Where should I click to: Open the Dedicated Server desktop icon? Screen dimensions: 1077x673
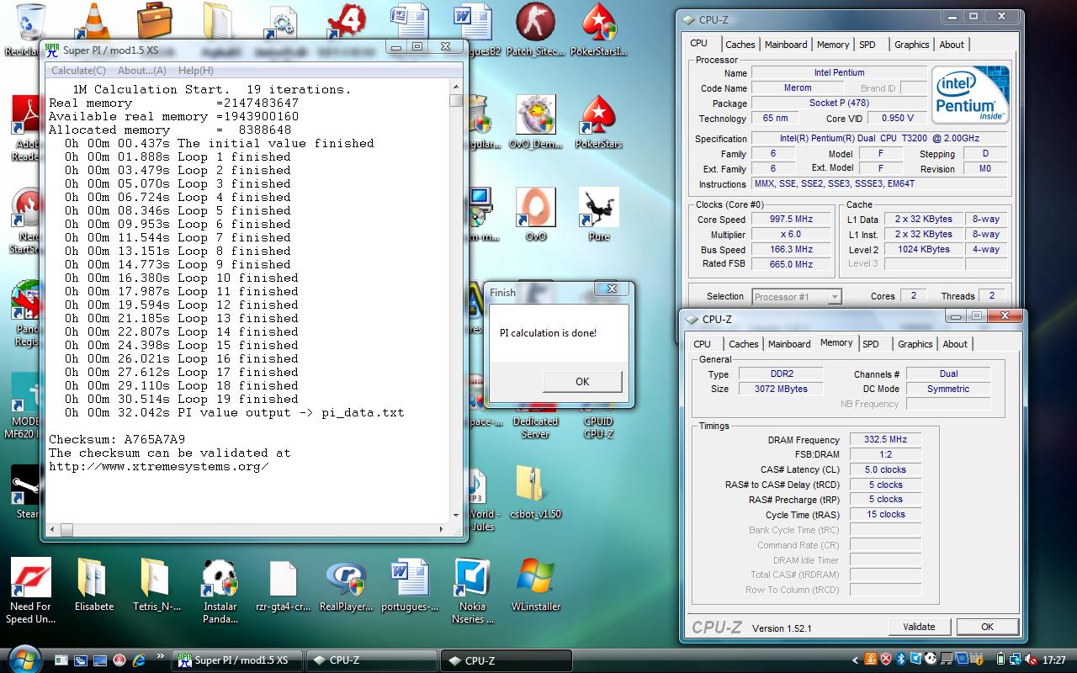[535, 427]
